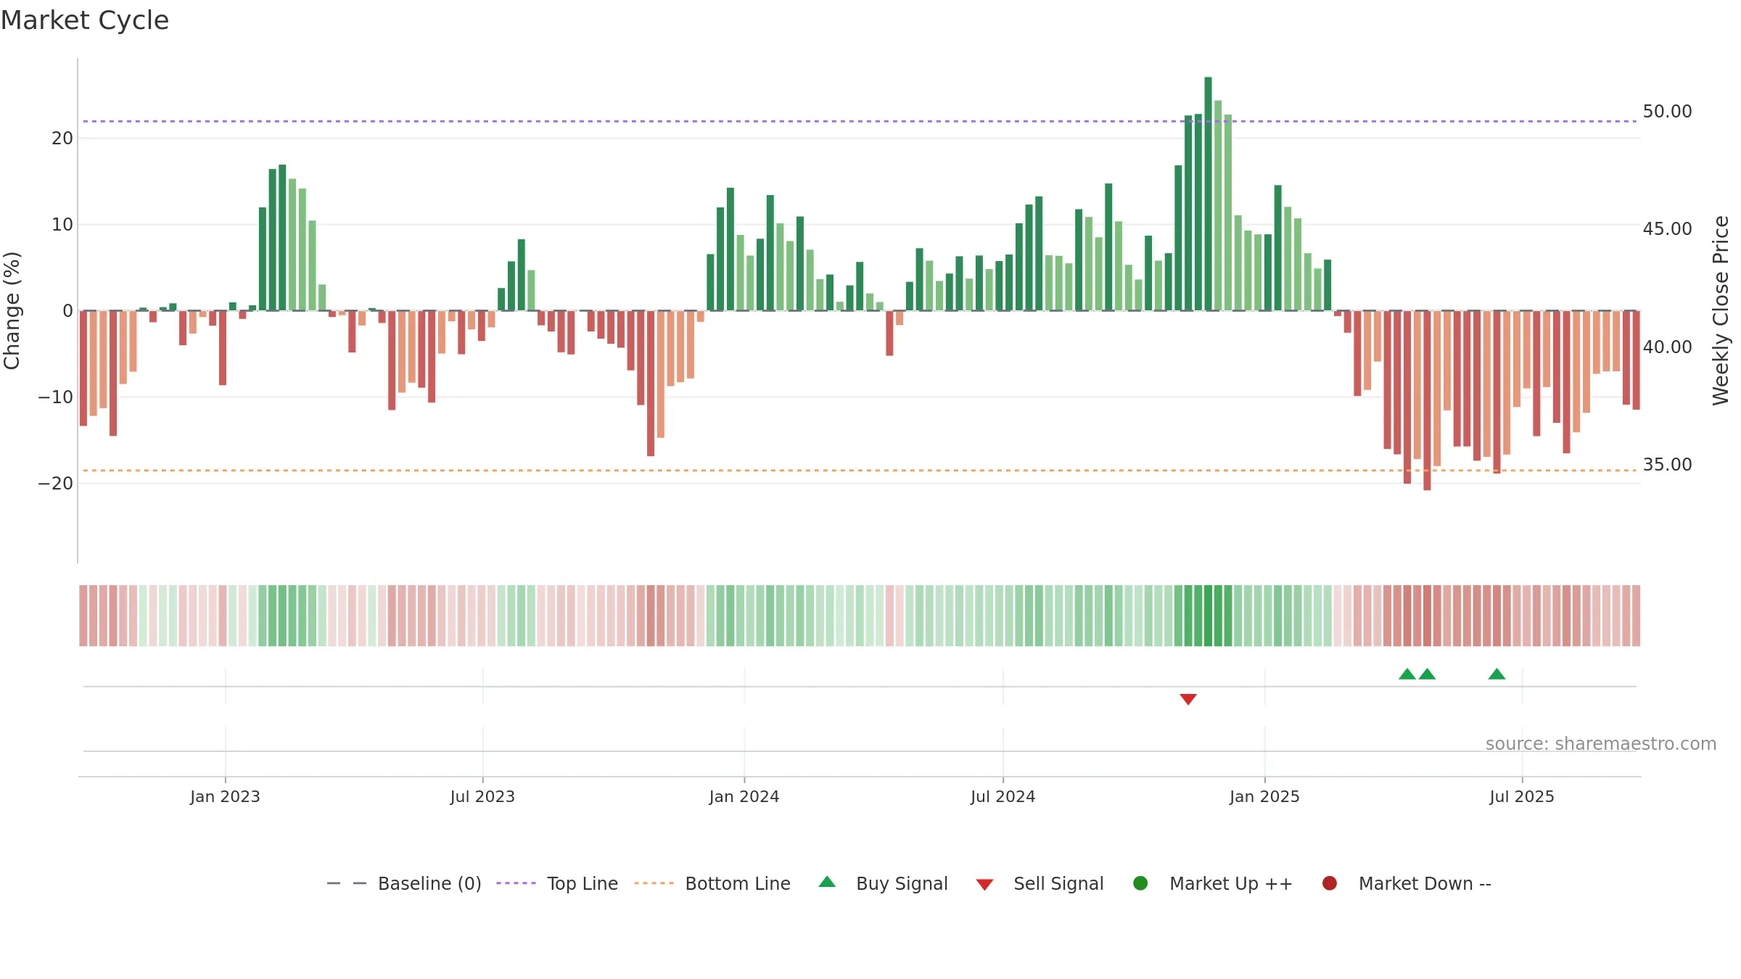Click the orange dotted Bottom Line legend sample
Screen dimensions: 1741x979
pos(654,883)
